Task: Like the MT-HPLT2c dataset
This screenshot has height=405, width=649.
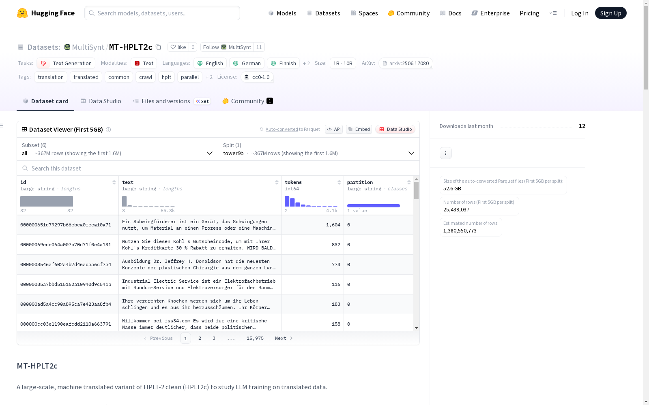Action: click(x=178, y=47)
